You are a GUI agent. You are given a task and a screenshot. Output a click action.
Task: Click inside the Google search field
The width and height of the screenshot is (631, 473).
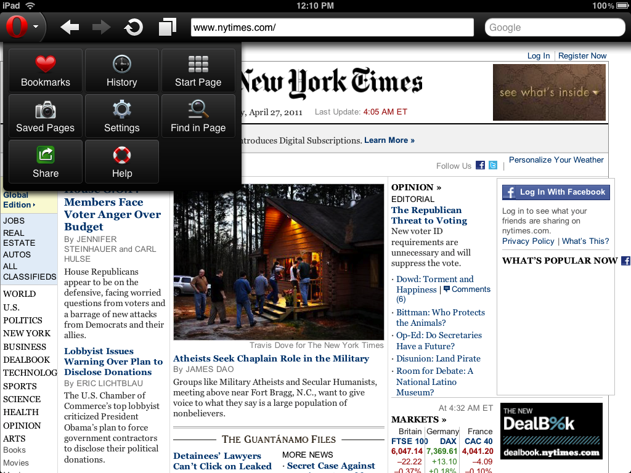coord(553,27)
